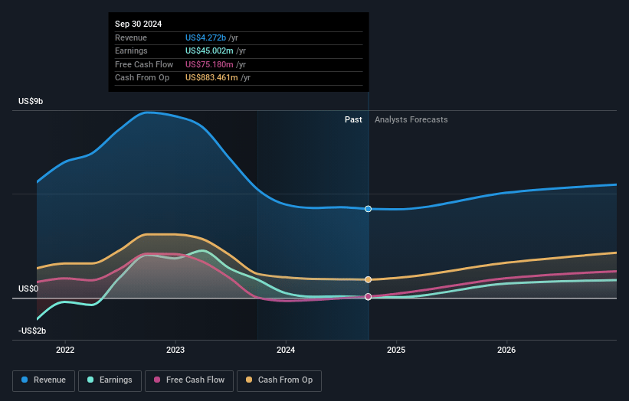Select the orange Cash From Op data point
The height and width of the screenshot is (401, 629).
[369, 279]
